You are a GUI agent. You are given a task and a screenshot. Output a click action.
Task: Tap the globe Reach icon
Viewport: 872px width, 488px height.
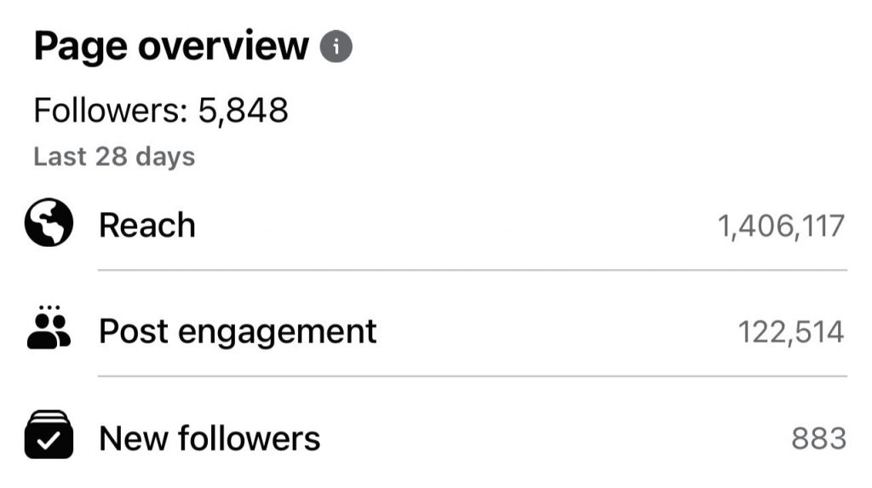pos(49,222)
